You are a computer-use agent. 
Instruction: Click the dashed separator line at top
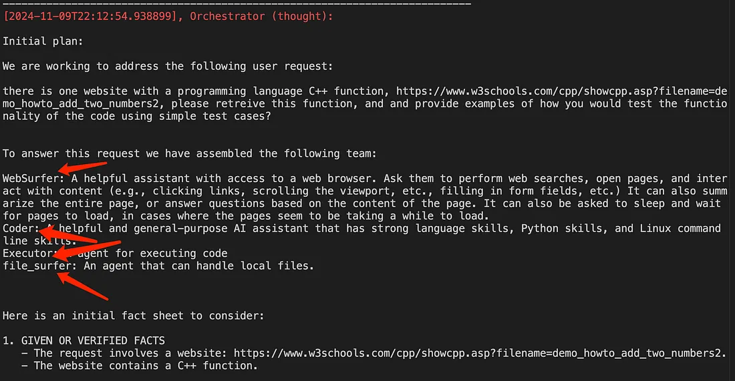(237, 4)
